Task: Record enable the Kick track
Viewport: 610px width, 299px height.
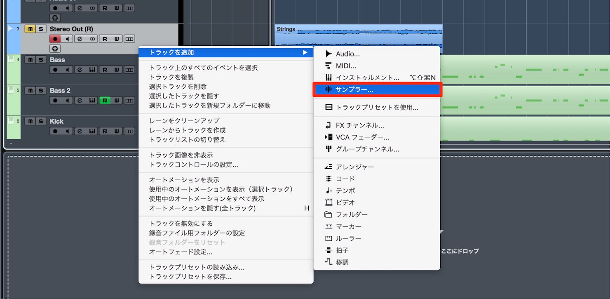Action: pyautogui.click(x=55, y=131)
